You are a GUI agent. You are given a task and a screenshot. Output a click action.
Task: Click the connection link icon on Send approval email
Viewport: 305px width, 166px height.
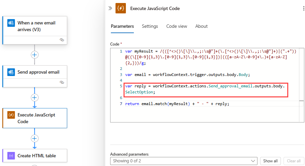coord(62,82)
